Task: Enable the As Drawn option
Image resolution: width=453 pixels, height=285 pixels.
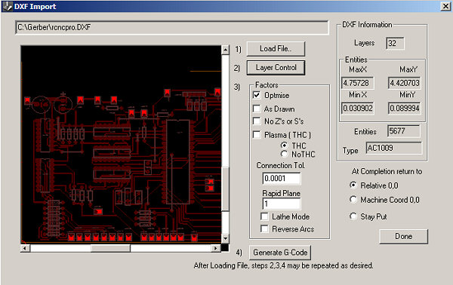Action: [x=257, y=109]
